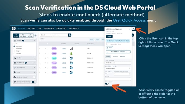Viewport: 185px width, 104px height.
Task: Open the End of Day page
Action: click(61, 28)
